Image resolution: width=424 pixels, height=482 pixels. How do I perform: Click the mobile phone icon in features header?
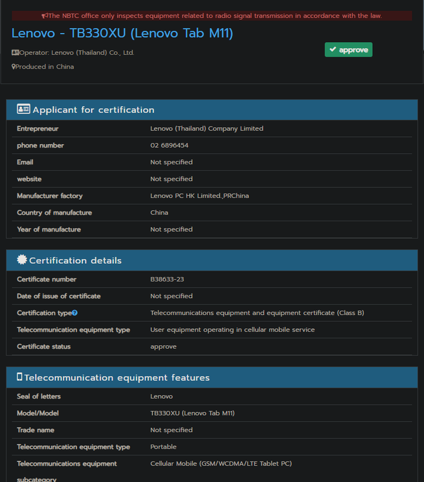[20, 377]
